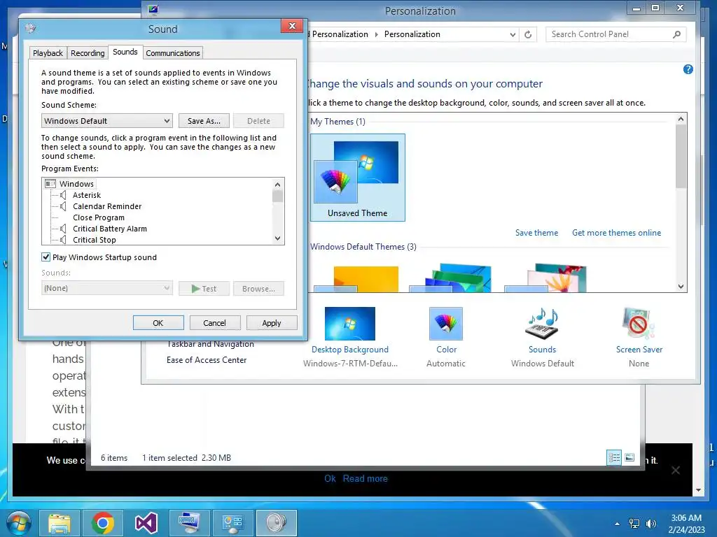Screen dimensions: 717x537
Task: Select the blue-green theme thumbnail
Action: (x=450, y=278)
